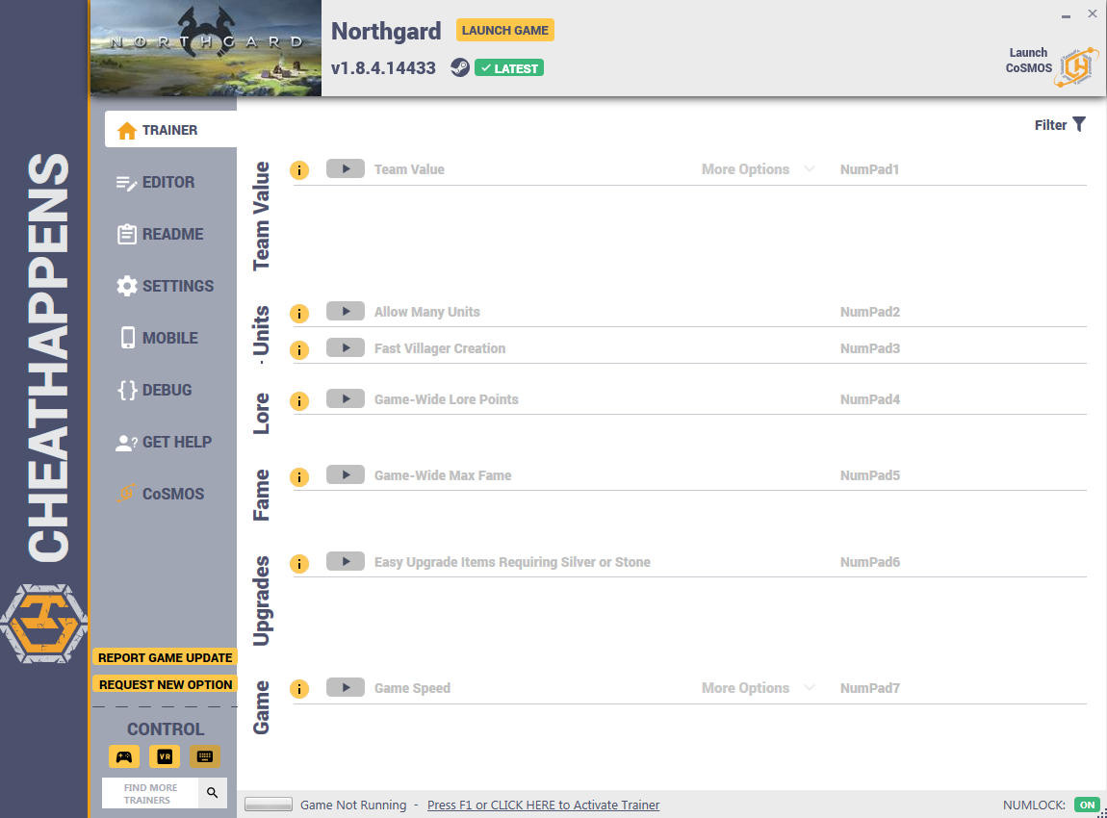Enable Game-Wide Lore Points cheat

[346, 398]
